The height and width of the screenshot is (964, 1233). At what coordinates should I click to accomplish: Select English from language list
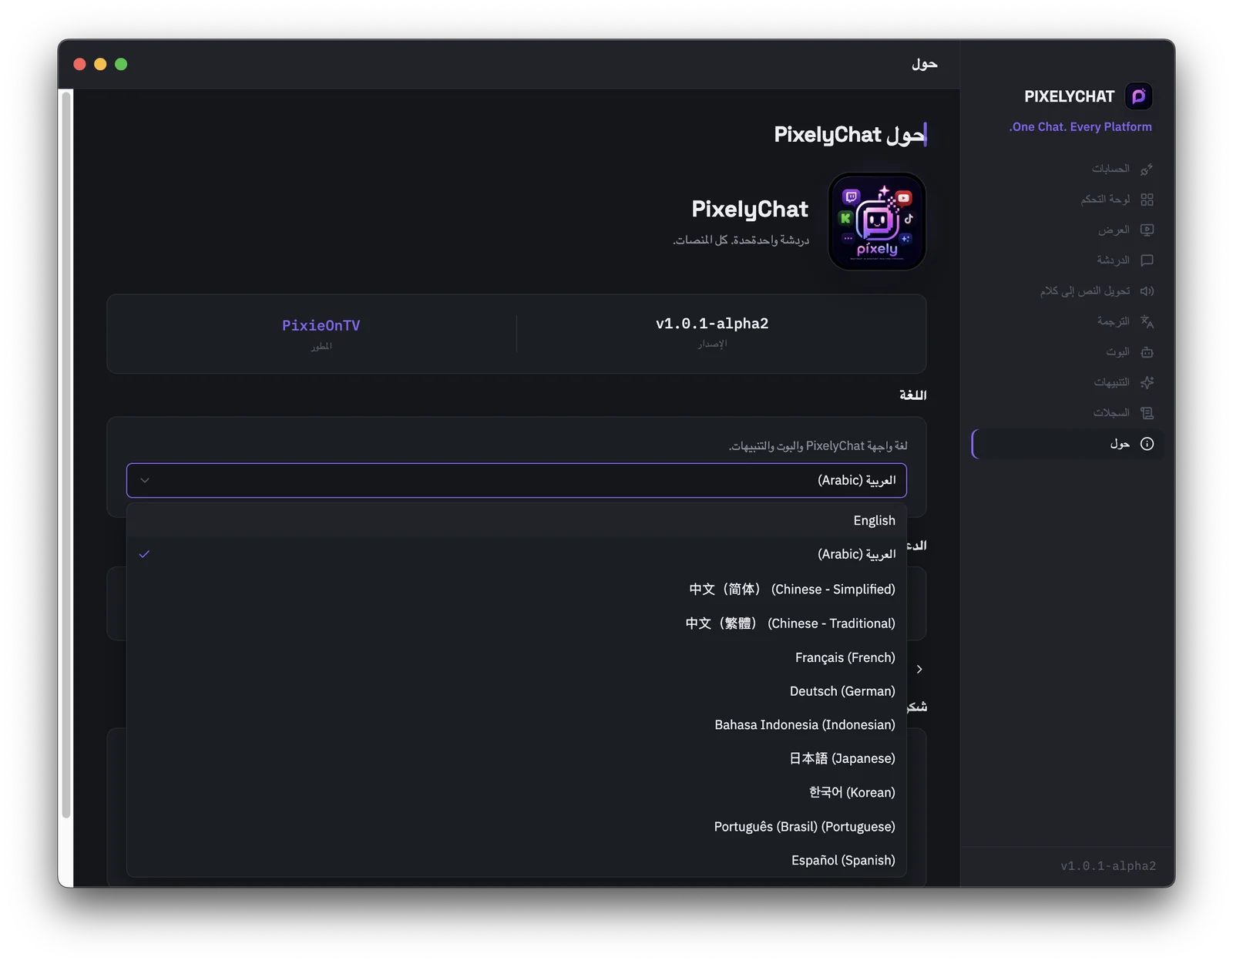coord(516,520)
